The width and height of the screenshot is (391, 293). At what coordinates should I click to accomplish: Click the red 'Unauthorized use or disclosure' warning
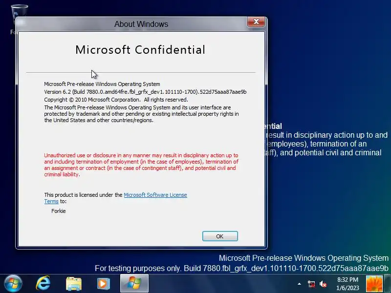[141, 165]
